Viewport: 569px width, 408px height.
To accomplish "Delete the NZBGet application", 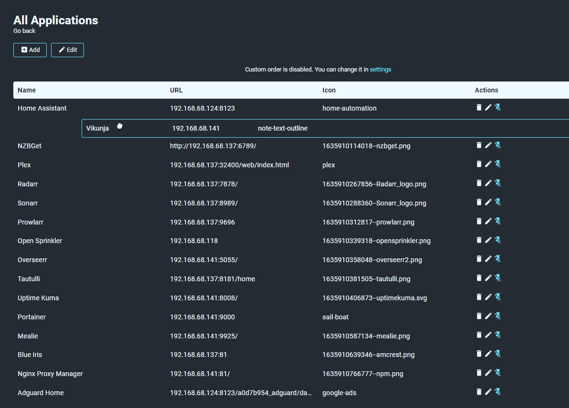I will point(479,145).
